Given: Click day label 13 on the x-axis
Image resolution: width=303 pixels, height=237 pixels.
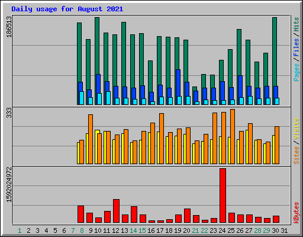Looking at the screenshot, I should [x=124, y=230].
